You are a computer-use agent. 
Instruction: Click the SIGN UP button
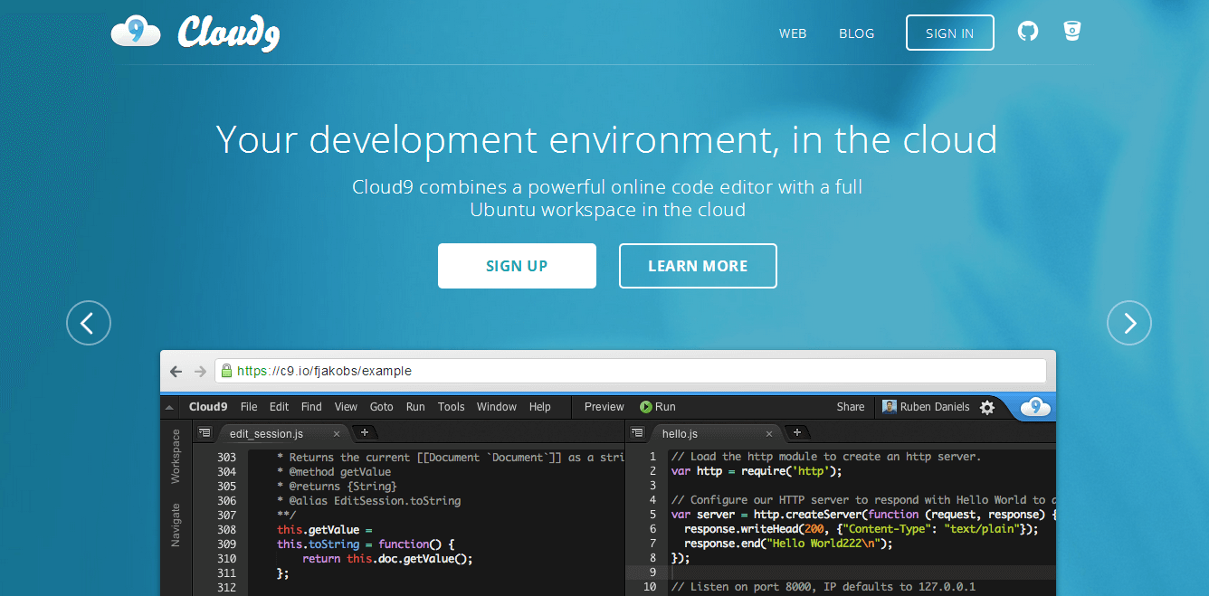(x=517, y=266)
